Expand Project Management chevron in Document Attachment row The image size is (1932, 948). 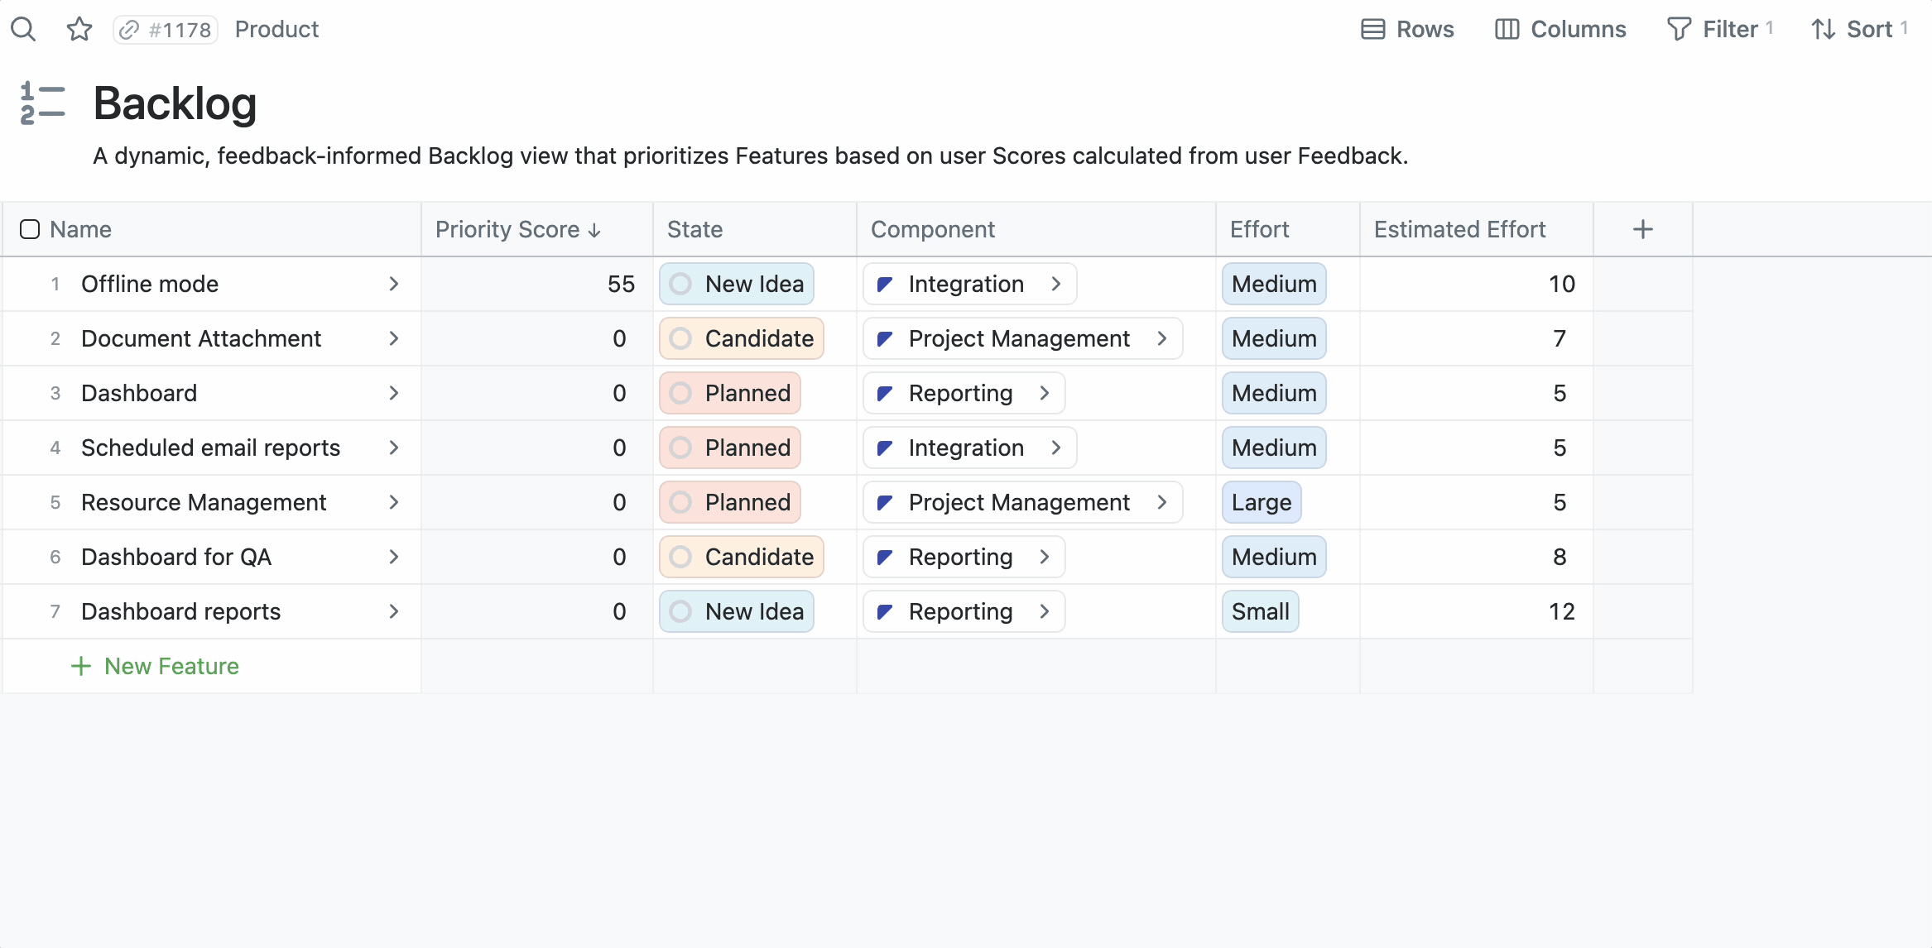click(1162, 339)
